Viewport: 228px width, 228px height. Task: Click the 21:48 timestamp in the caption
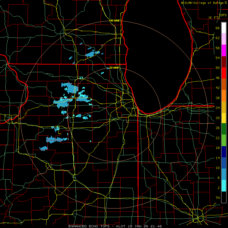coord(156,226)
